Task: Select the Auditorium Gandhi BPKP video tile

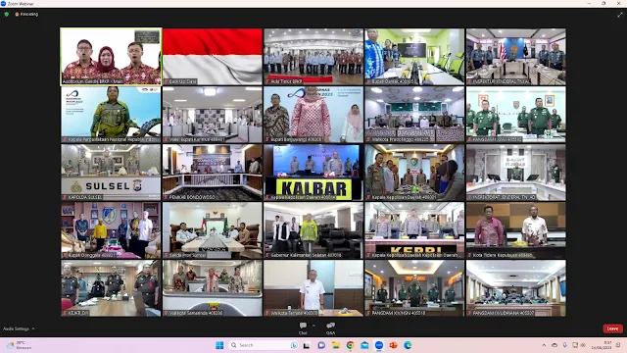Action: (x=111, y=57)
